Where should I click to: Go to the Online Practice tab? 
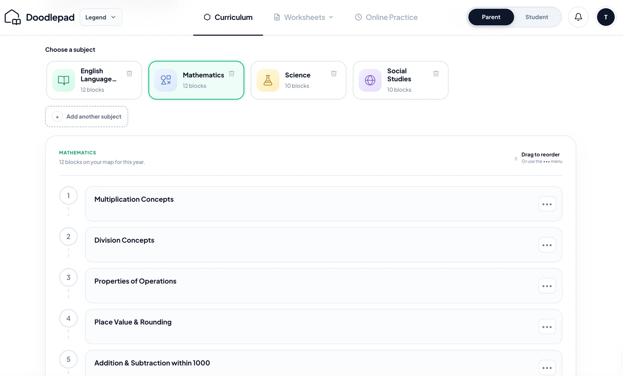pos(386,17)
